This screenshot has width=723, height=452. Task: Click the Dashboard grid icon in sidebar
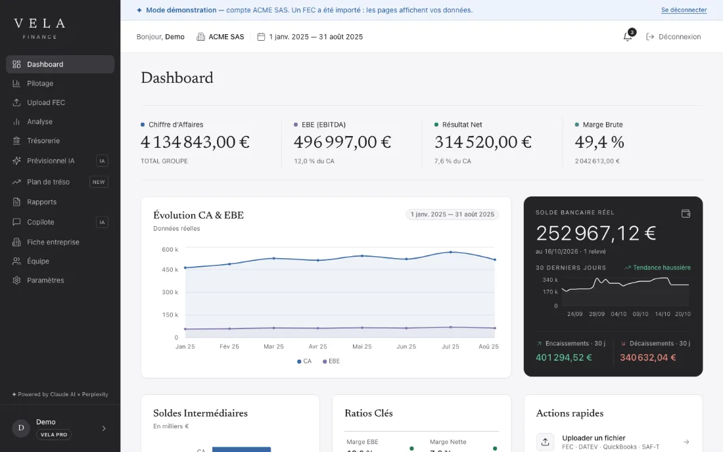click(x=16, y=64)
